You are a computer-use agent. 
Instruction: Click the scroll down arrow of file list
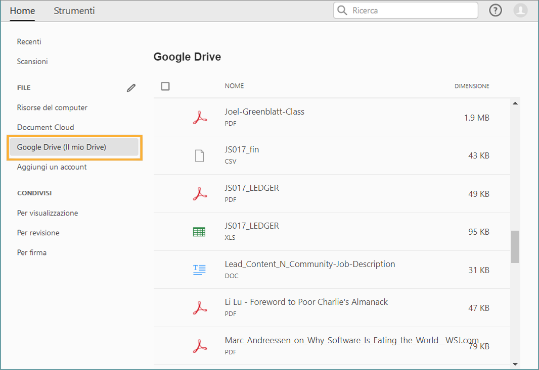click(515, 363)
